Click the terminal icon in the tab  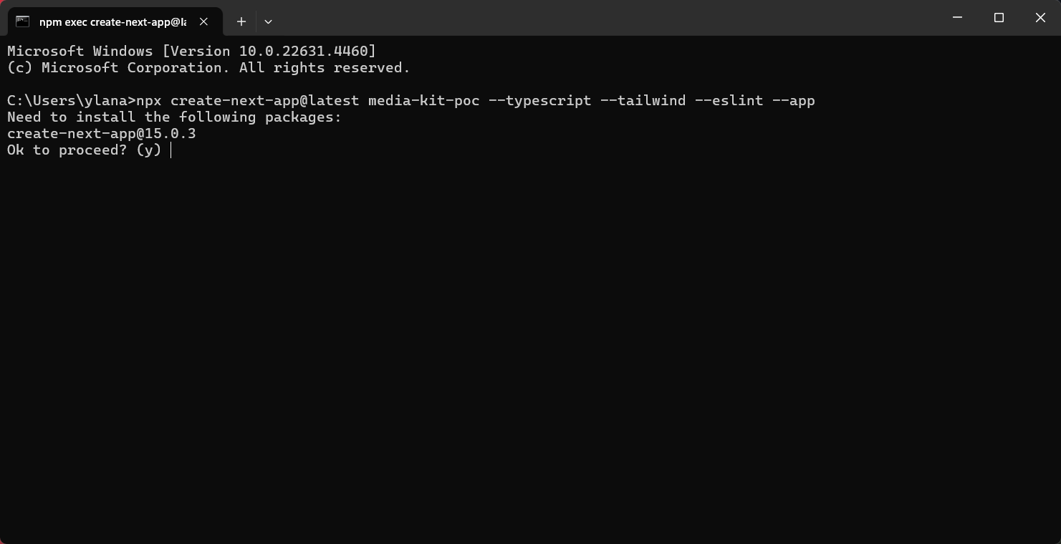pos(23,21)
